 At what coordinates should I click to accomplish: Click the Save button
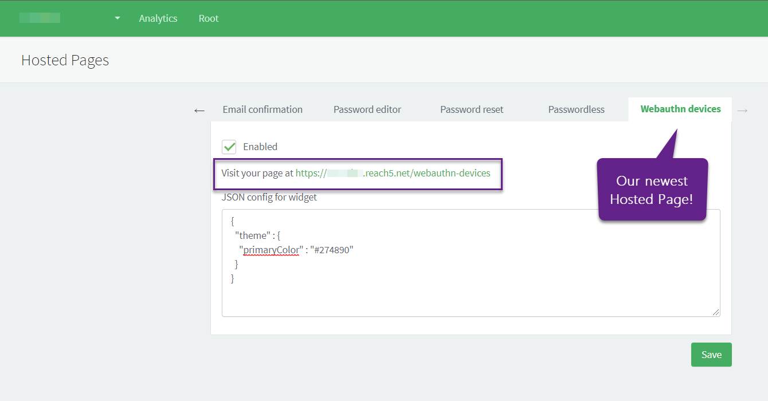tap(711, 355)
